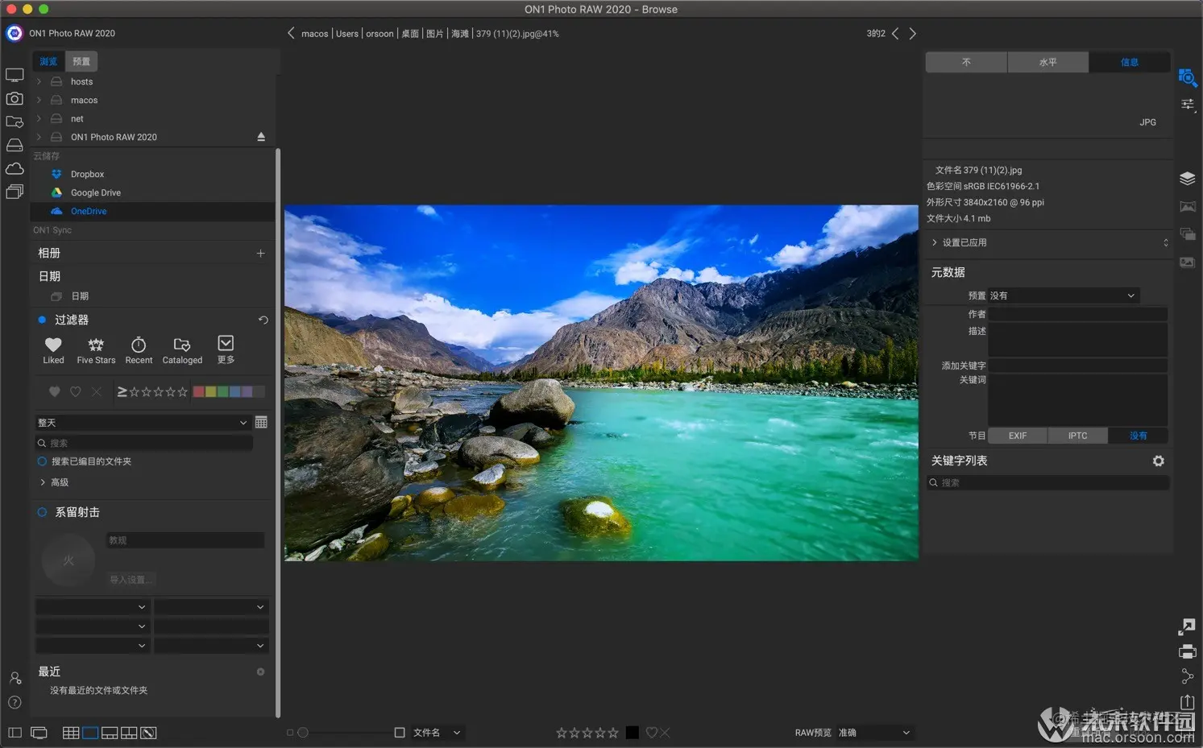Open the 更多 filter options
The width and height of the screenshot is (1203, 748).
click(226, 350)
